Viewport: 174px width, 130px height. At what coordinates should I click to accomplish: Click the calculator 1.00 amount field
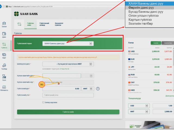pyautogui.click(x=163, y=106)
